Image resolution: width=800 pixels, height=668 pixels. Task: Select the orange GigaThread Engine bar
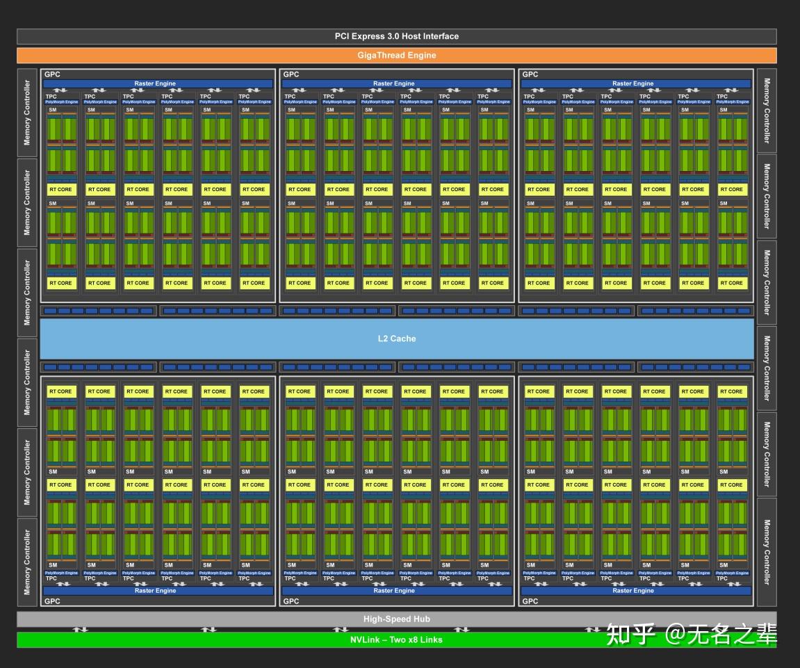click(x=396, y=55)
